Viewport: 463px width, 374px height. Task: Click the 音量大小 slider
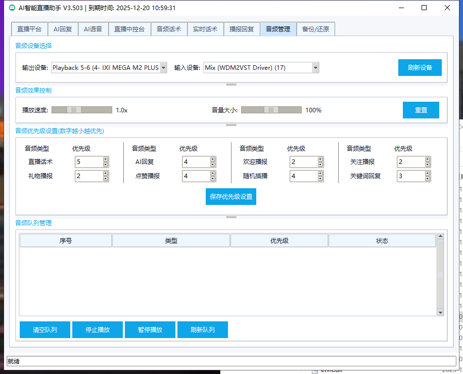(x=271, y=110)
